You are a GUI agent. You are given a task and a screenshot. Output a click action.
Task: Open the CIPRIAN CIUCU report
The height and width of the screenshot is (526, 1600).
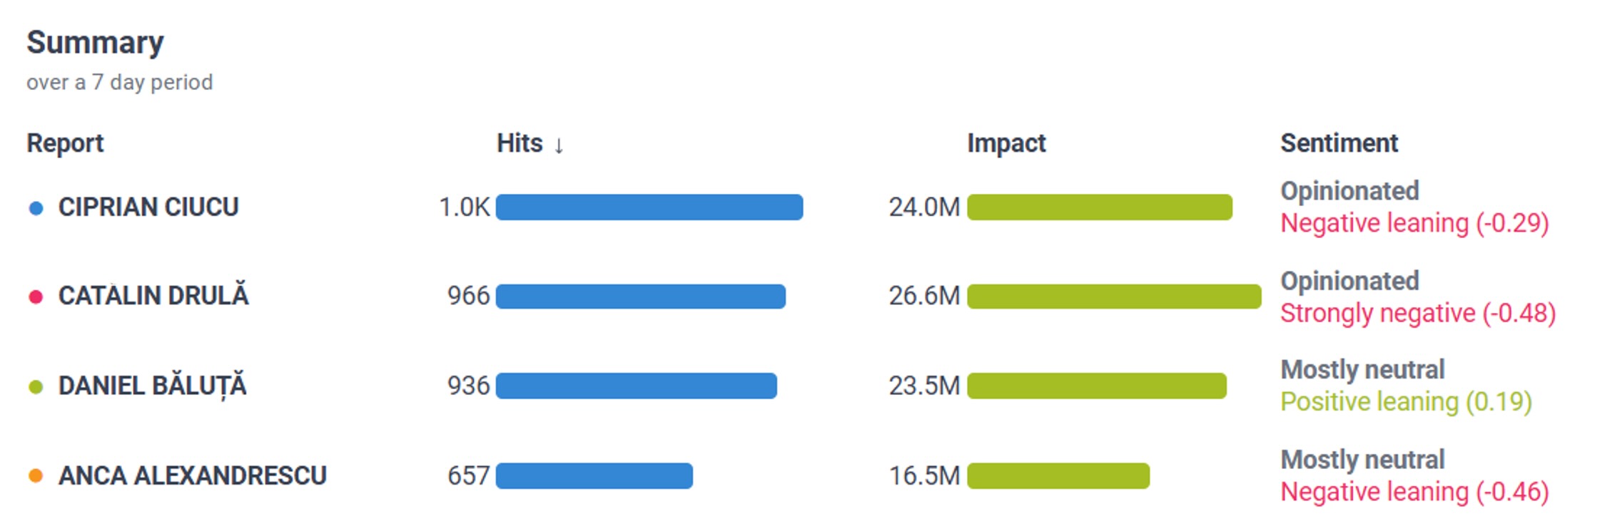[148, 207]
